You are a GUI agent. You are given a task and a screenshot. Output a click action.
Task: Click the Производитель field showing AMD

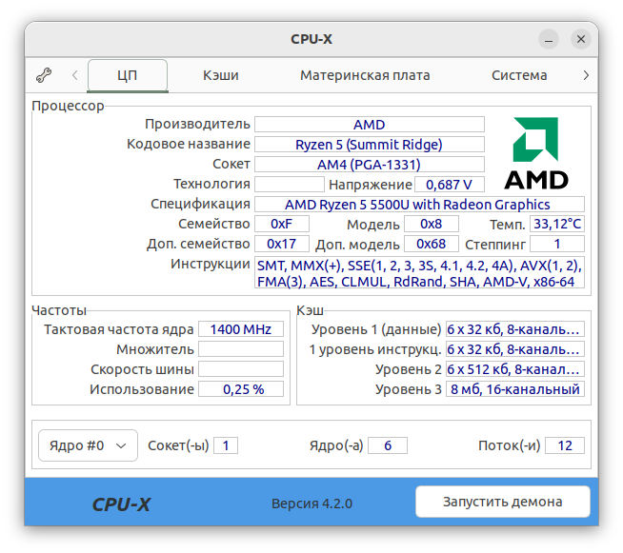click(x=370, y=125)
